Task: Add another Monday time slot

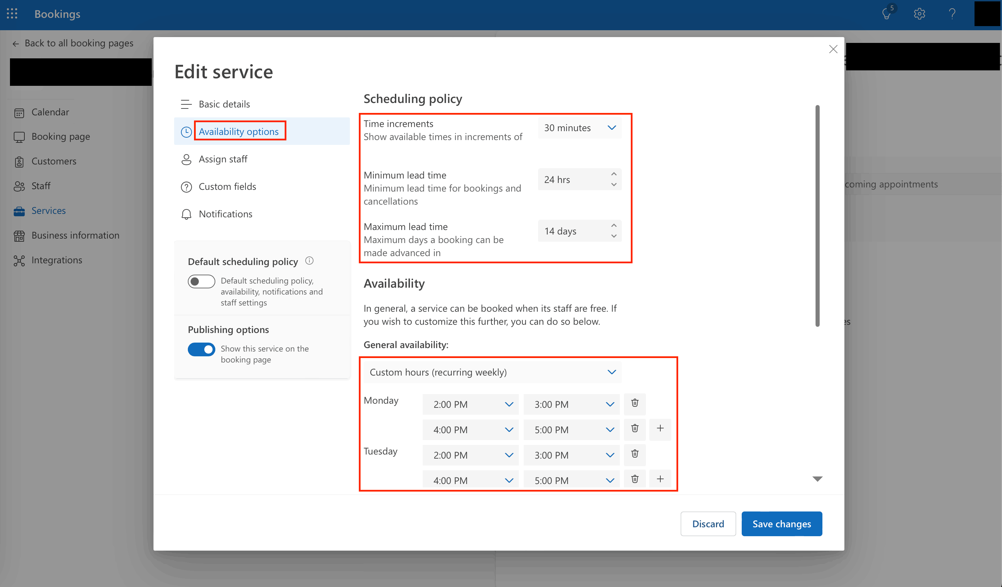Action: (660, 429)
